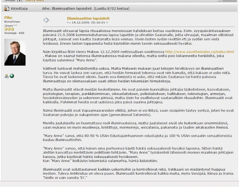Follow the savethemales.ca index link
The image size is (239, 187).
(199, 52)
